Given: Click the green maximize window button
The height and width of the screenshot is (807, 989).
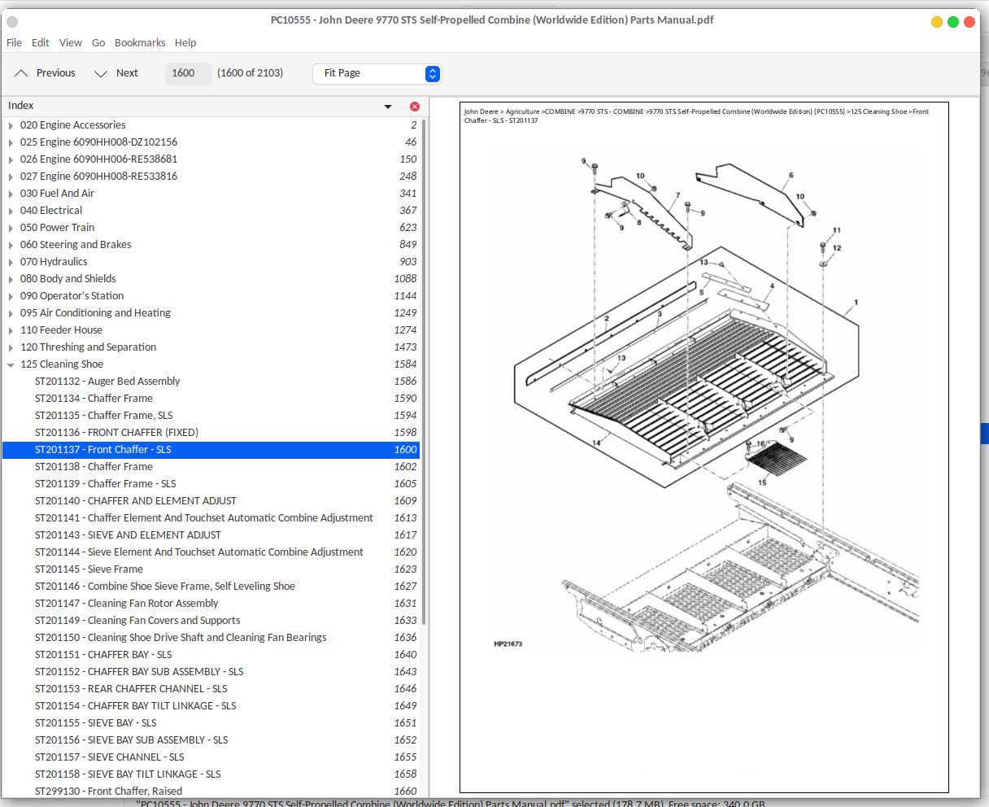Looking at the screenshot, I should (x=953, y=22).
